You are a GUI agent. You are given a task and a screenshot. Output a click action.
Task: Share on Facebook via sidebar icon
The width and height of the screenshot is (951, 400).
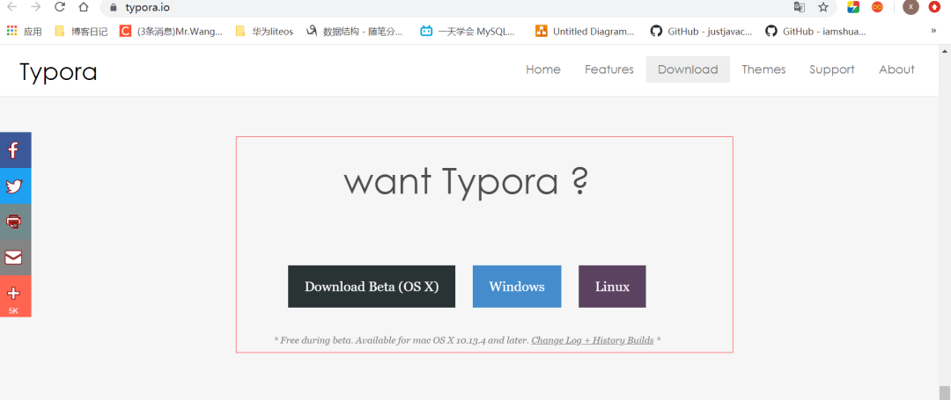[x=15, y=150]
